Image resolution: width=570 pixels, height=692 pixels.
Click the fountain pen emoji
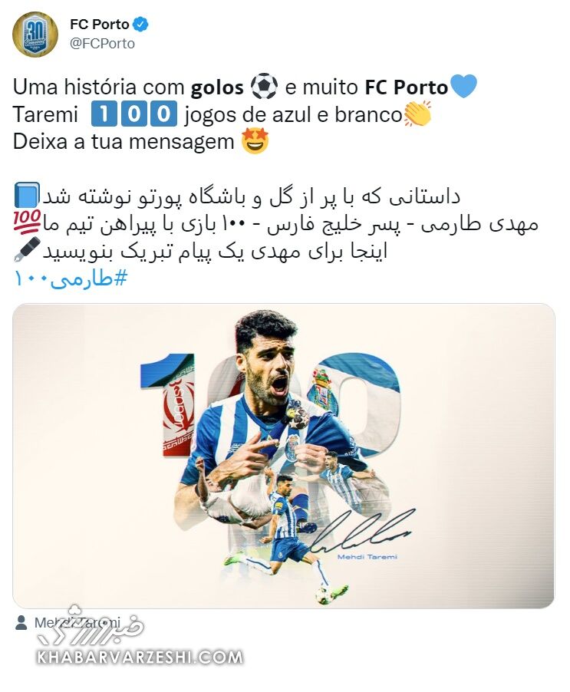(28, 250)
